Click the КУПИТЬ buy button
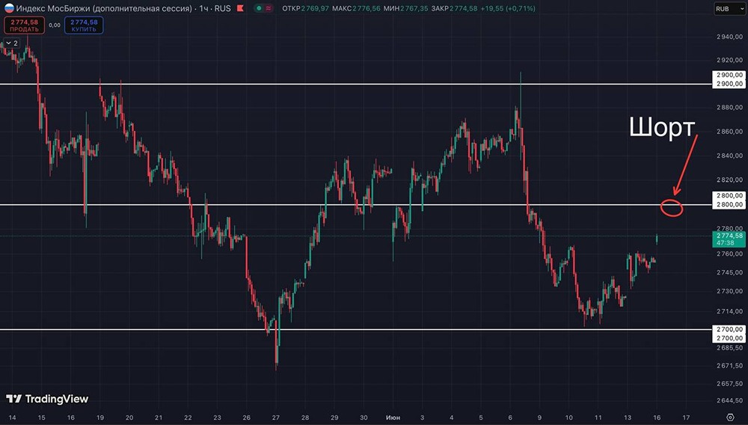Image resolution: width=748 pixels, height=425 pixels. click(x=84, y=25)
